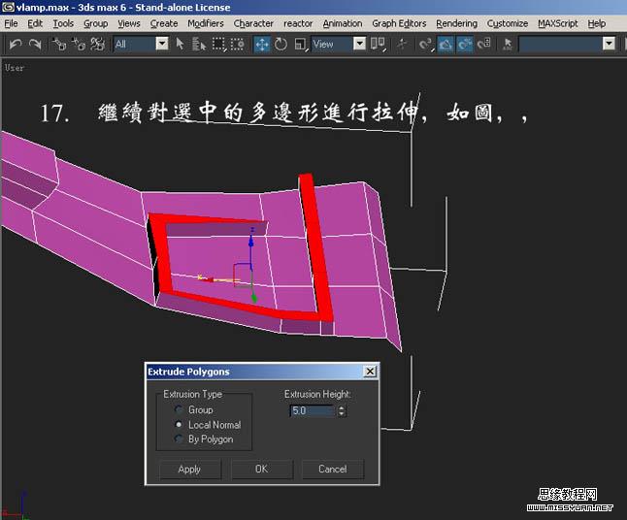The image size is (627, 520).
Task: Select the By Polygon extrusion type
Action: [179, 439]
